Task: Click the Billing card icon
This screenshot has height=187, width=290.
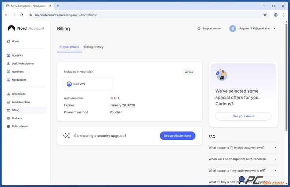Action: pyautogui.click(x=8, y=110)
